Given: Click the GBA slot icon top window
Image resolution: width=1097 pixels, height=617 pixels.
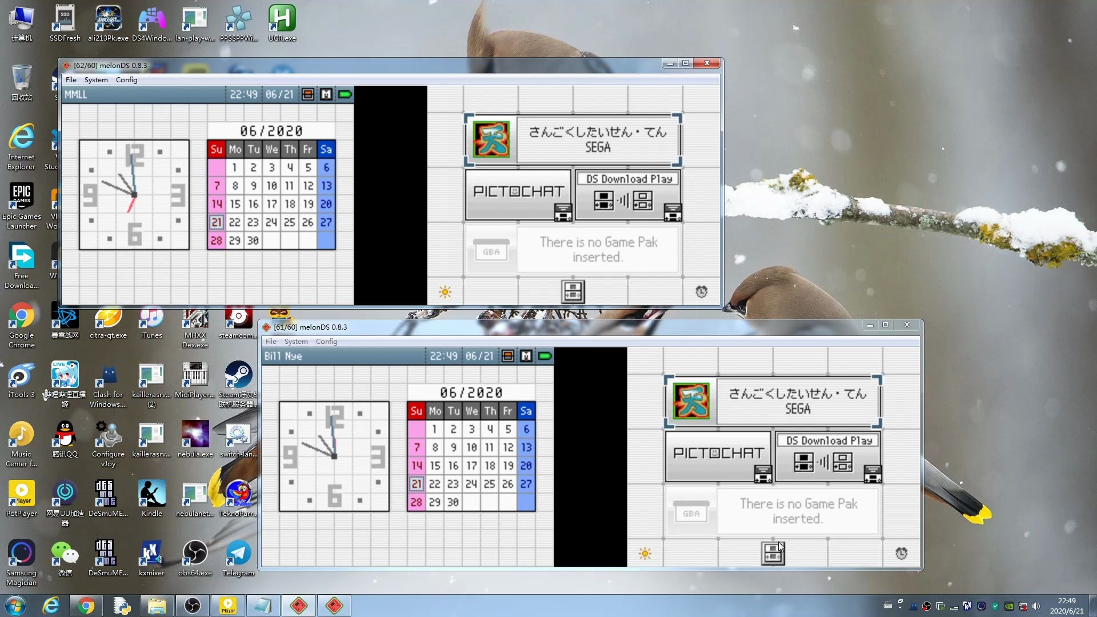Looking at the screenshot, I should tap(491, 250).
